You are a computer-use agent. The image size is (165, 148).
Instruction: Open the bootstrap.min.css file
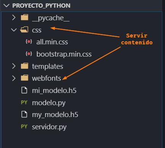(x=64, y=54)
